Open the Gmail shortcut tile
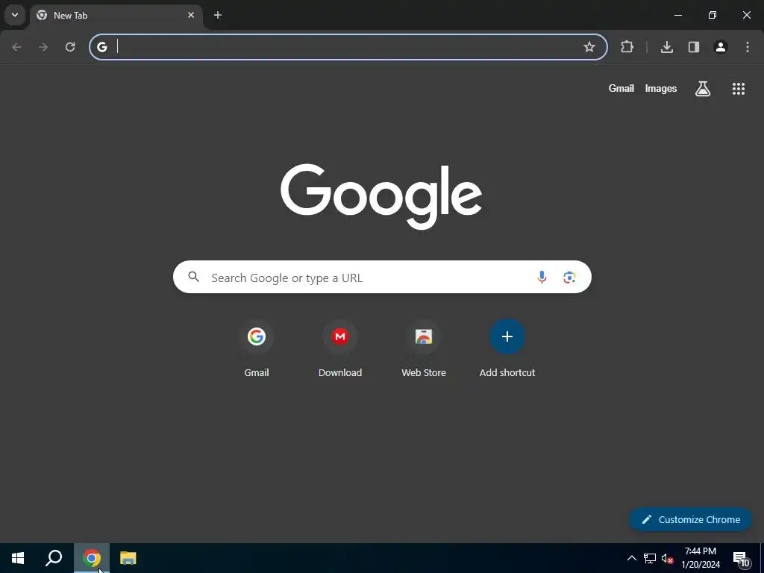The image size is (764, 573). 257,348
